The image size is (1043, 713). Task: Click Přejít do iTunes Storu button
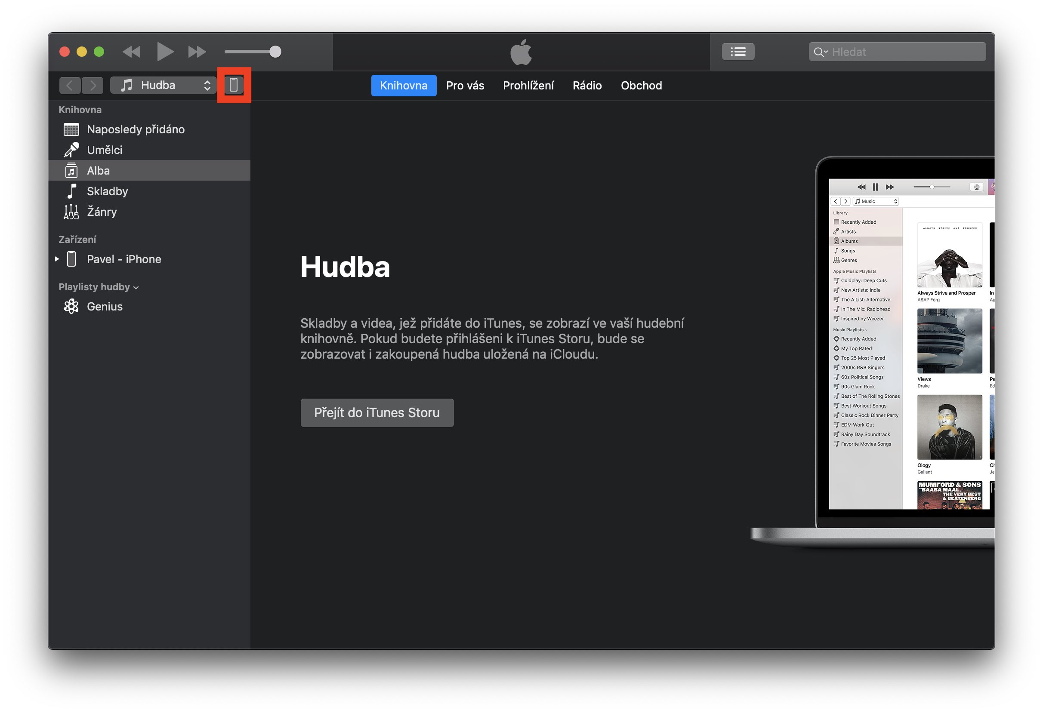(x=377, y=413)
